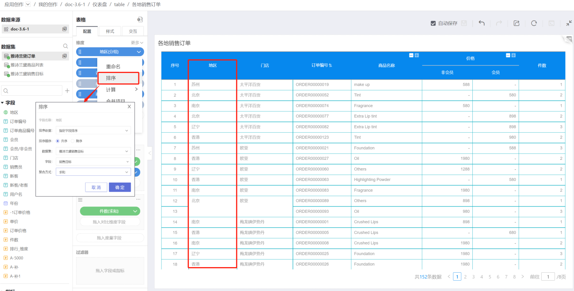Toggle the 自动保存 checkbox
This screenshot has height=291, width=574.
(x=433, y=24)
